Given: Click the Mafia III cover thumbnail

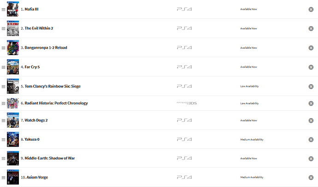Looking at the screenshot, I should pyautogui.click(x=13, y=9).
